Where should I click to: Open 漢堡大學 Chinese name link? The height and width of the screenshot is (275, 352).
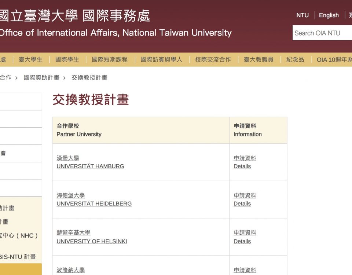(x=68, y=158)
